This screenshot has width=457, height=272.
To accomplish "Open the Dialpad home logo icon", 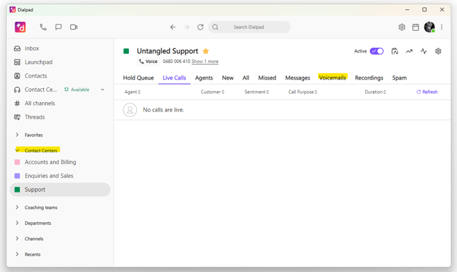I will tap(20, 27).
